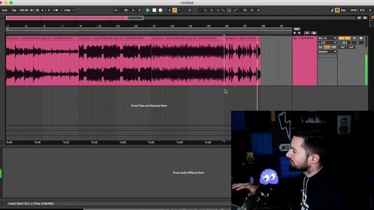Set monitoring to In
The height and width of the screenshot is (210, 374).
(x=320, y=47)
